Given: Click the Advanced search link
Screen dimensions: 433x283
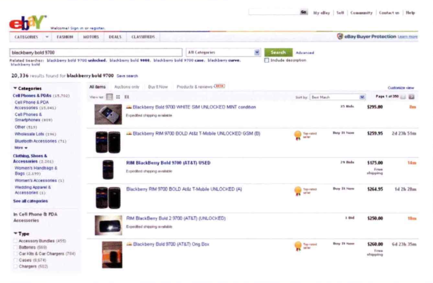Looking at the screenshot, I should (x=305, y=53).
